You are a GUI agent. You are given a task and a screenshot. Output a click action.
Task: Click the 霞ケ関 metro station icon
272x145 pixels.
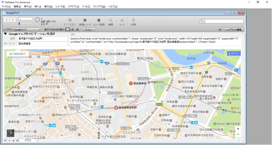pyautogui.click(x=192, y=123)
